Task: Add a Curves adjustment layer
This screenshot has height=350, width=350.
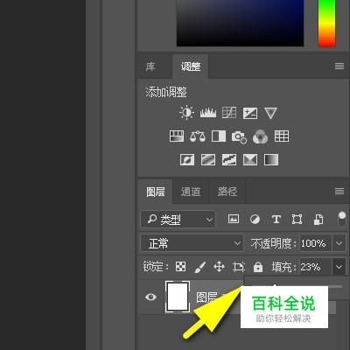Action: [229, 113]
